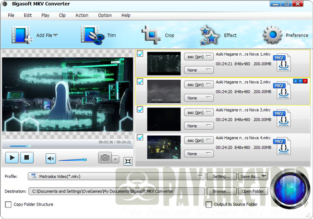Open subtitle None dropdown for Nova 4.mkv
This screenshot has height=219, width=313.
199,154
